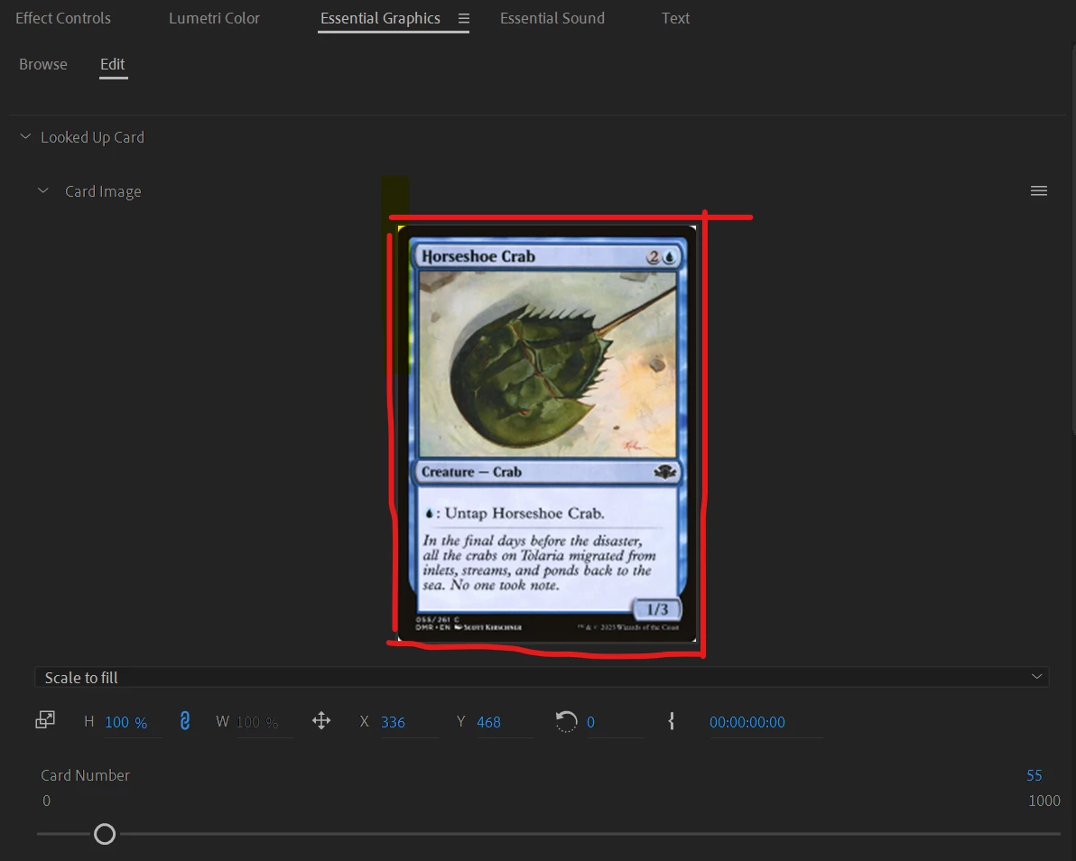Open the Lumetri Color tab
This screenshot has height=861, width=1076.
(214, 19)
